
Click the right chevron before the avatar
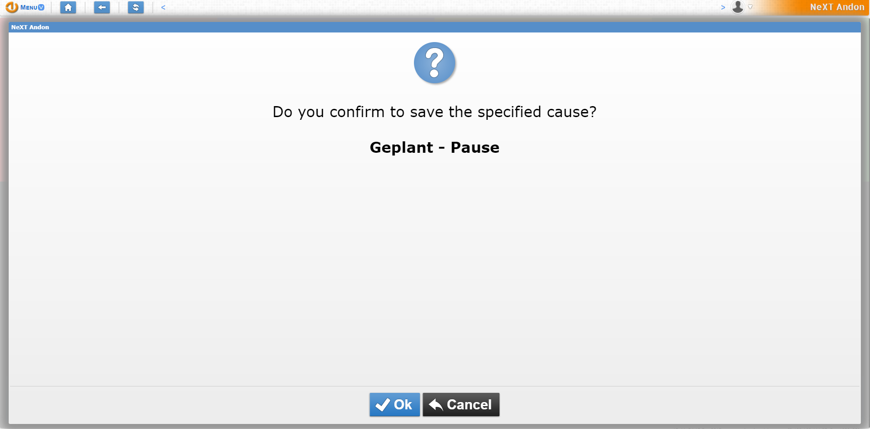click(x=723, y=7)
